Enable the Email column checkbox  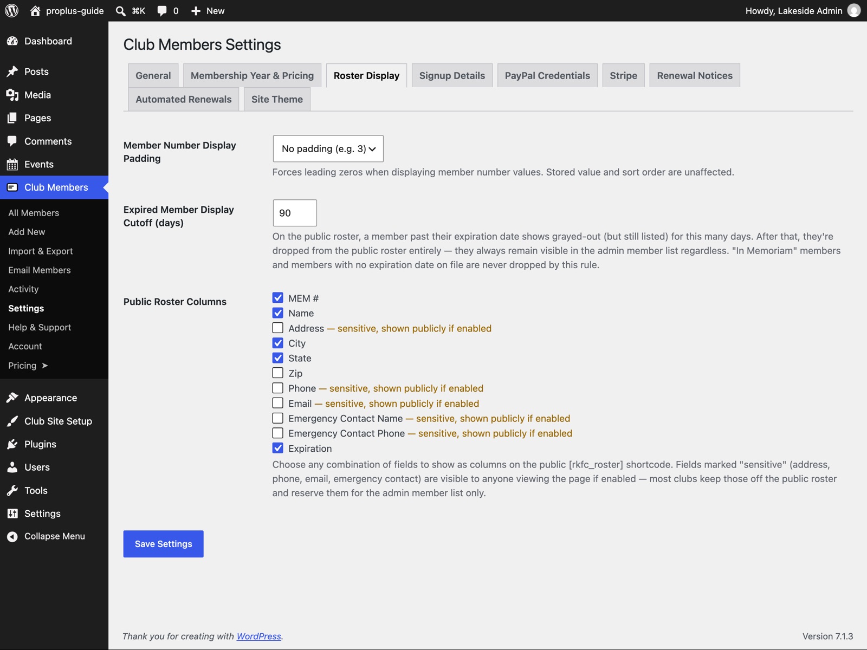coord(278,403)
